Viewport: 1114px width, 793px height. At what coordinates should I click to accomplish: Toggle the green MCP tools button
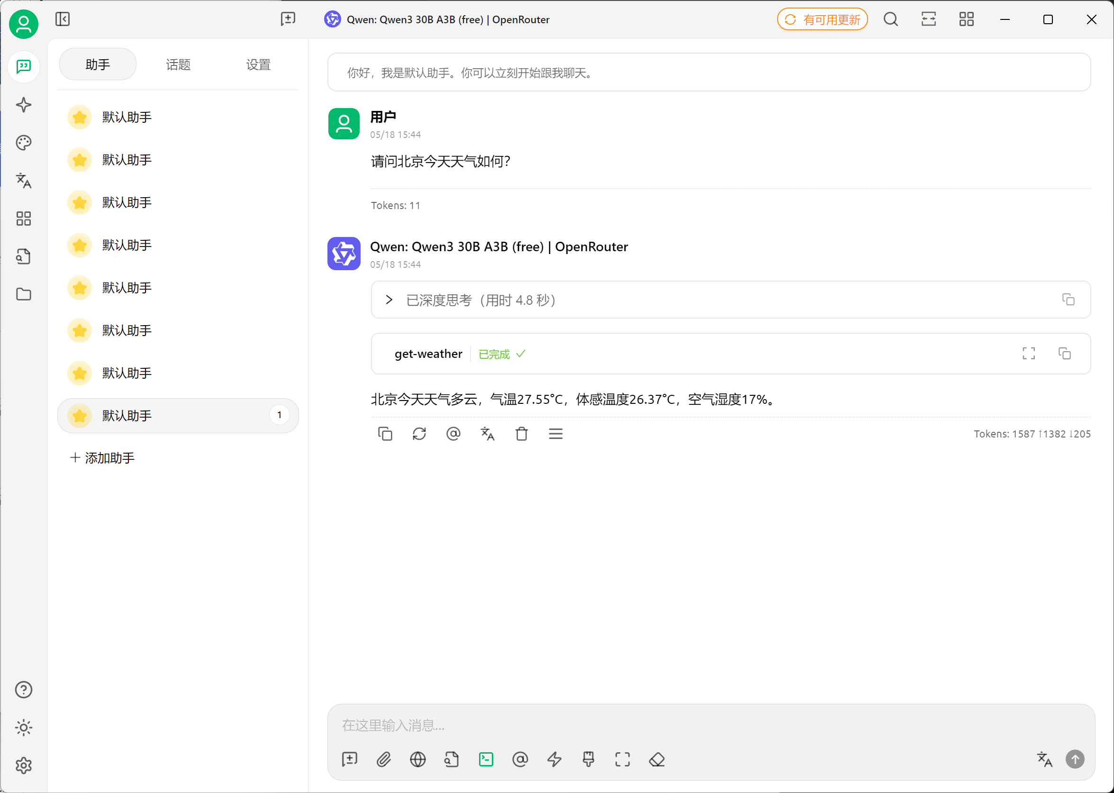(486, 759)
